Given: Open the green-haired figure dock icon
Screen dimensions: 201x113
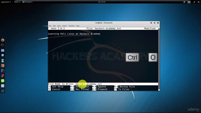Looking at the screenshot, I should [3, 61].
